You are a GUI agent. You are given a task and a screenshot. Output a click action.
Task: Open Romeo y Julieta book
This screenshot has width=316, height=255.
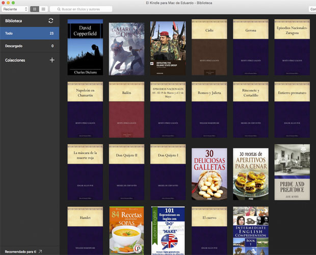point(209,110)
